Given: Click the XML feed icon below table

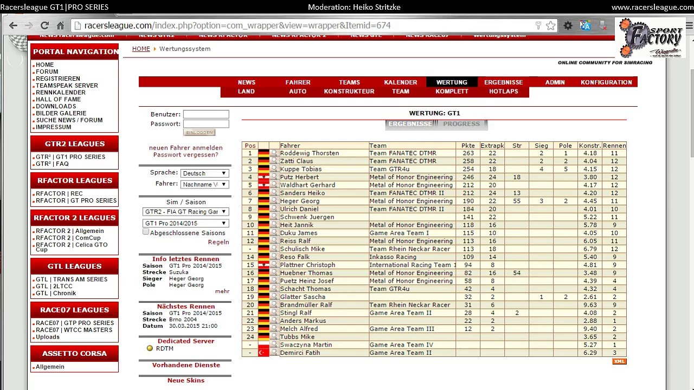Looking at the screenshot, I should coord(619,361).
